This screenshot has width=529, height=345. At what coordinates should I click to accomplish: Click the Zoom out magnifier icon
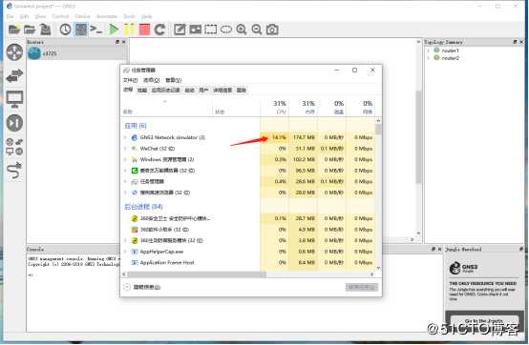pos(257,30)
